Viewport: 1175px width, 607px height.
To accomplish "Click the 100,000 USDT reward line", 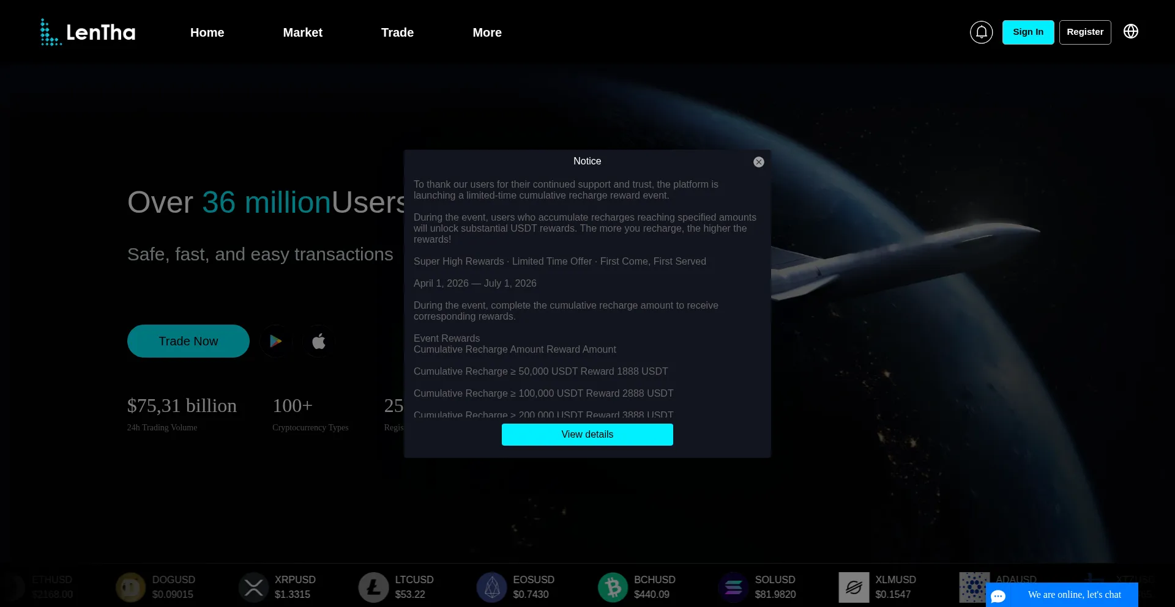I will click(543, 394).
